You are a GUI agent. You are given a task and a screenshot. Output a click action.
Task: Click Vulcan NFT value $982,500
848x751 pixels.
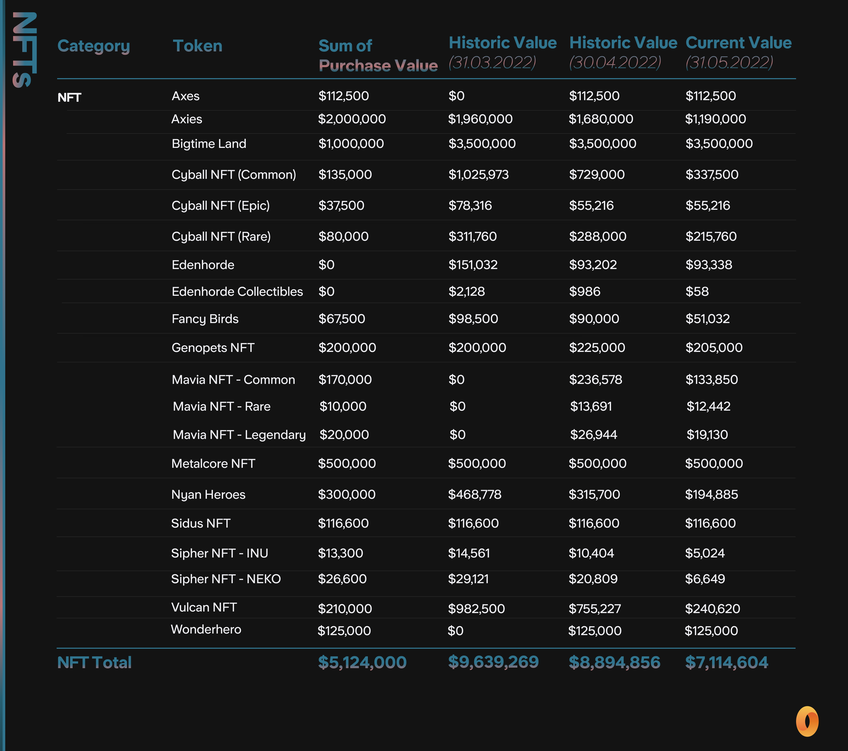coord(476,609)
